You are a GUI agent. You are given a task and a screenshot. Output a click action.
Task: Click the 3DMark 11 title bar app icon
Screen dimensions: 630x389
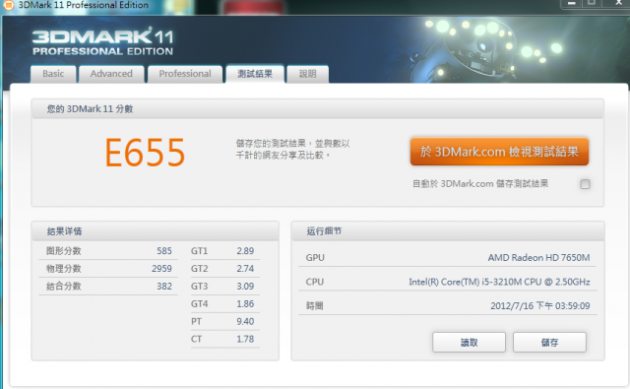click(8, 4)
